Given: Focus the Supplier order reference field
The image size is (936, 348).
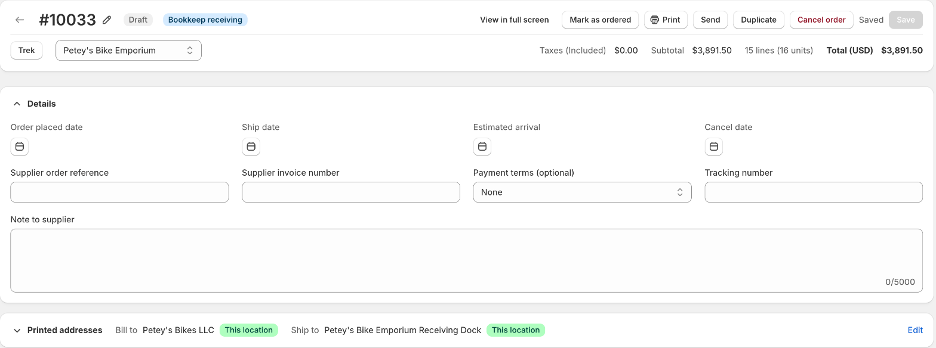Looking at the screenshot, I should [119, 192].
